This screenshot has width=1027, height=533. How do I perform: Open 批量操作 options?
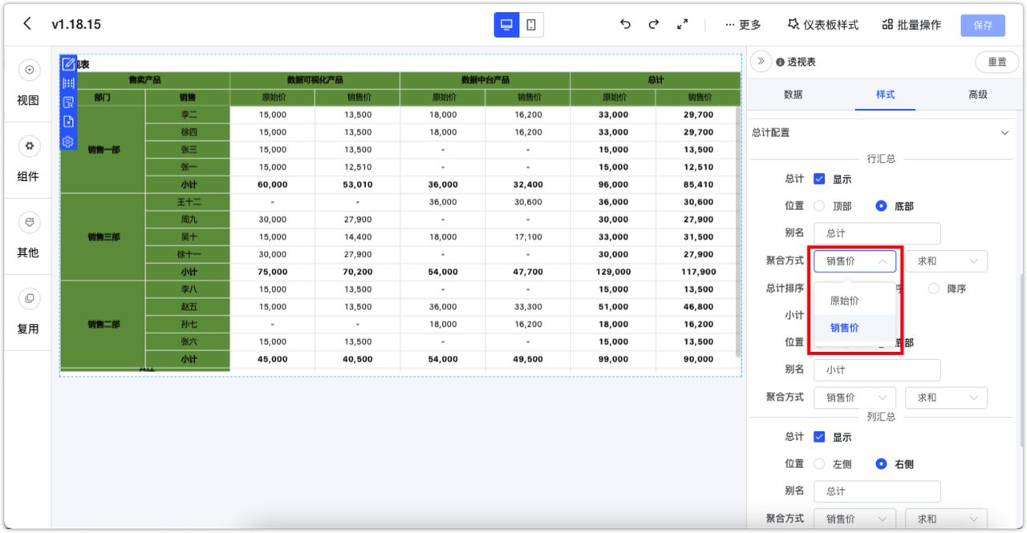point(911,25)
